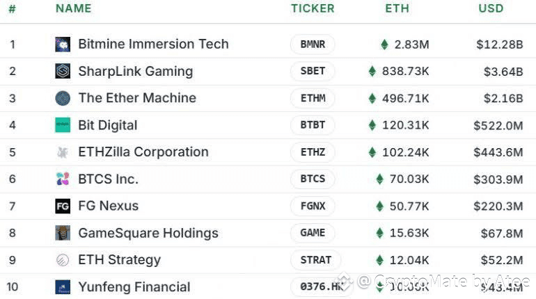Screen dimensions: 536x299
Task: Open the GameSquare Holdings name link
Action: pos(148,233)
